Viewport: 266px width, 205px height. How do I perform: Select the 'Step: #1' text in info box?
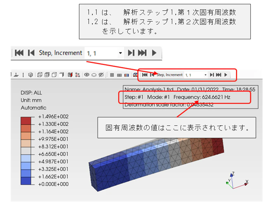point(134,97)
